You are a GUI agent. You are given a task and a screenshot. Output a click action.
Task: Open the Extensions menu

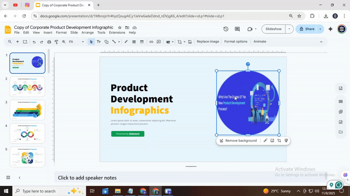pyautogui.click(x=117, y=33)
